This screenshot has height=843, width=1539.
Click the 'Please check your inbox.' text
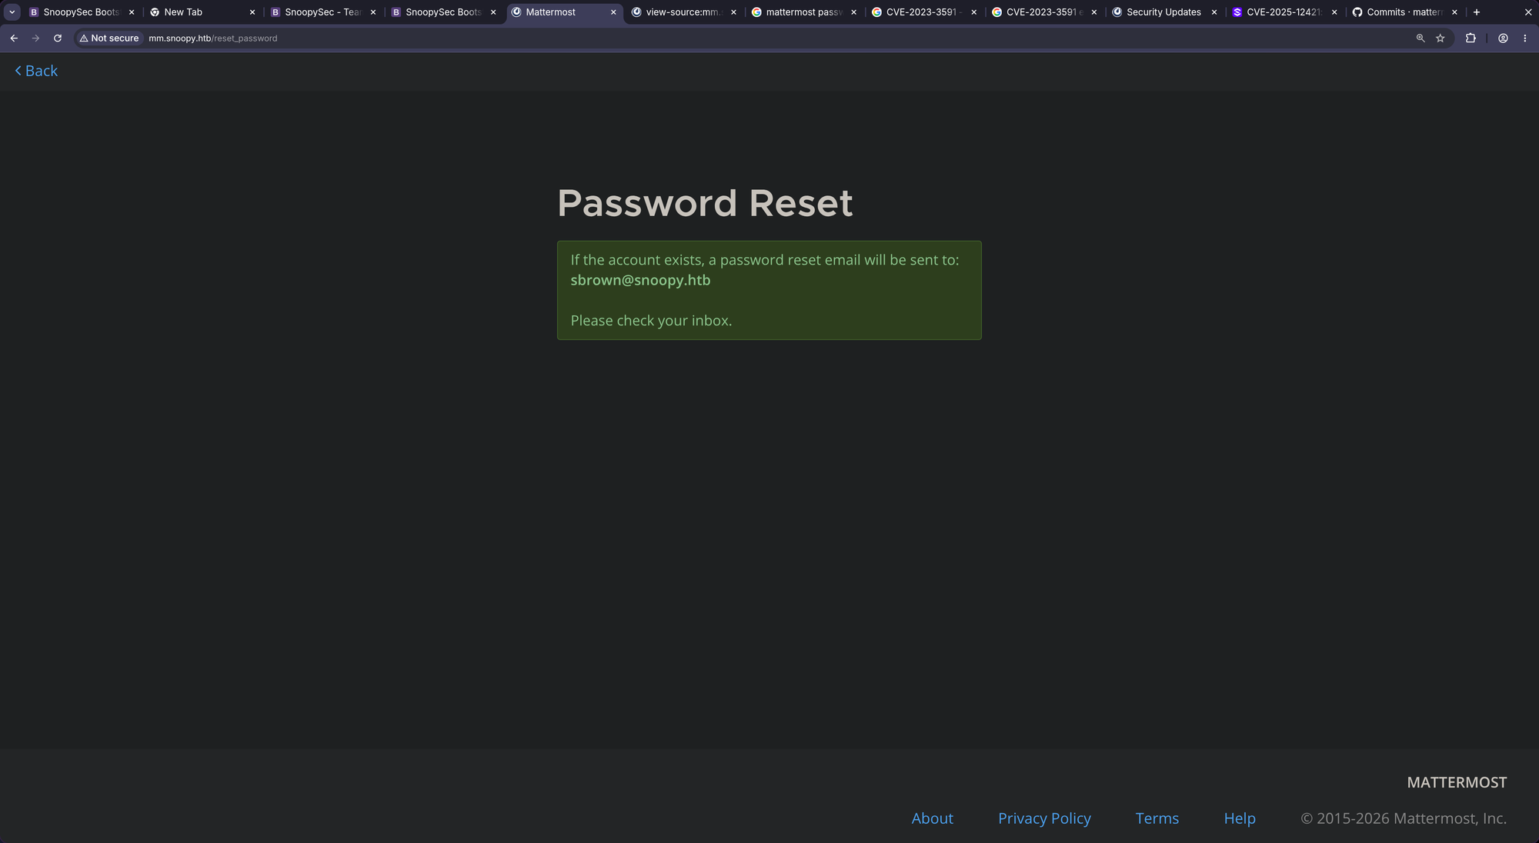pyautogui.click(x=651, y=321)
